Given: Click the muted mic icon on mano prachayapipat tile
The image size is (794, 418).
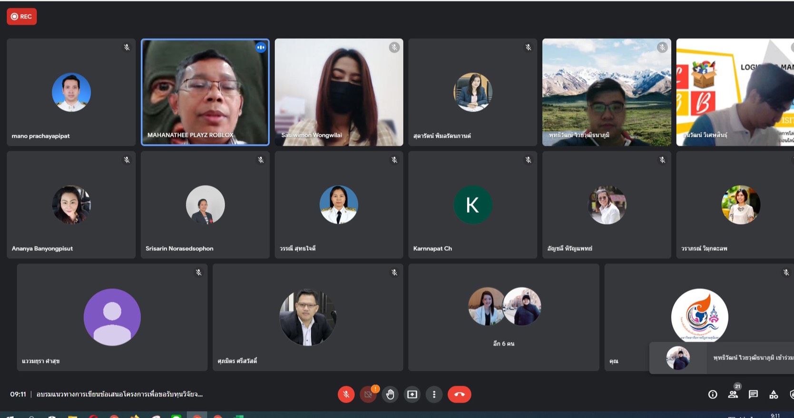Looking at the screenshot, I should pos(127,47).
